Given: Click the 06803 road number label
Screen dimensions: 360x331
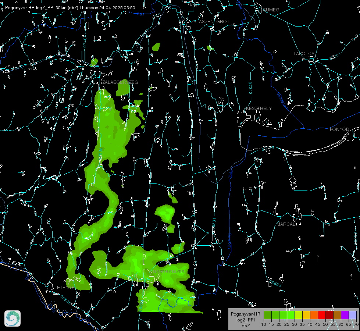Looking at the screenshot, I should pos(275,284).
